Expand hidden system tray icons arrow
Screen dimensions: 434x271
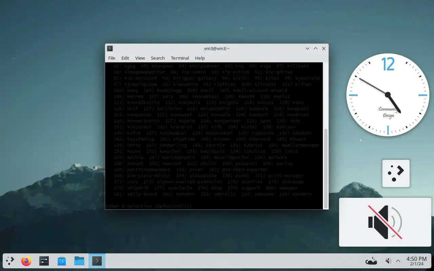pos(398,261)
